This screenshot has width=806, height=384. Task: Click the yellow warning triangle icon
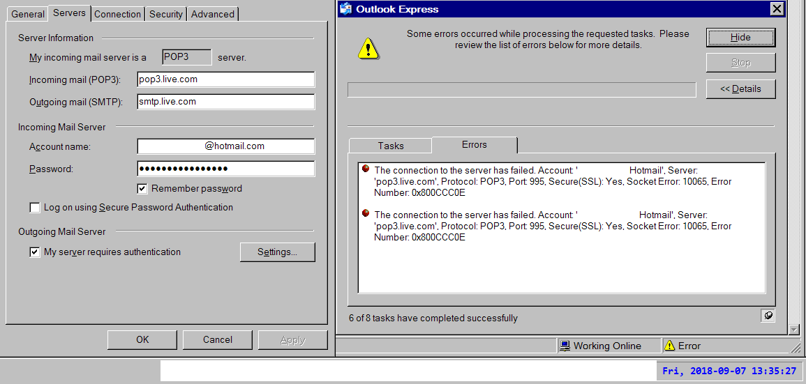[x=368, y=47]
